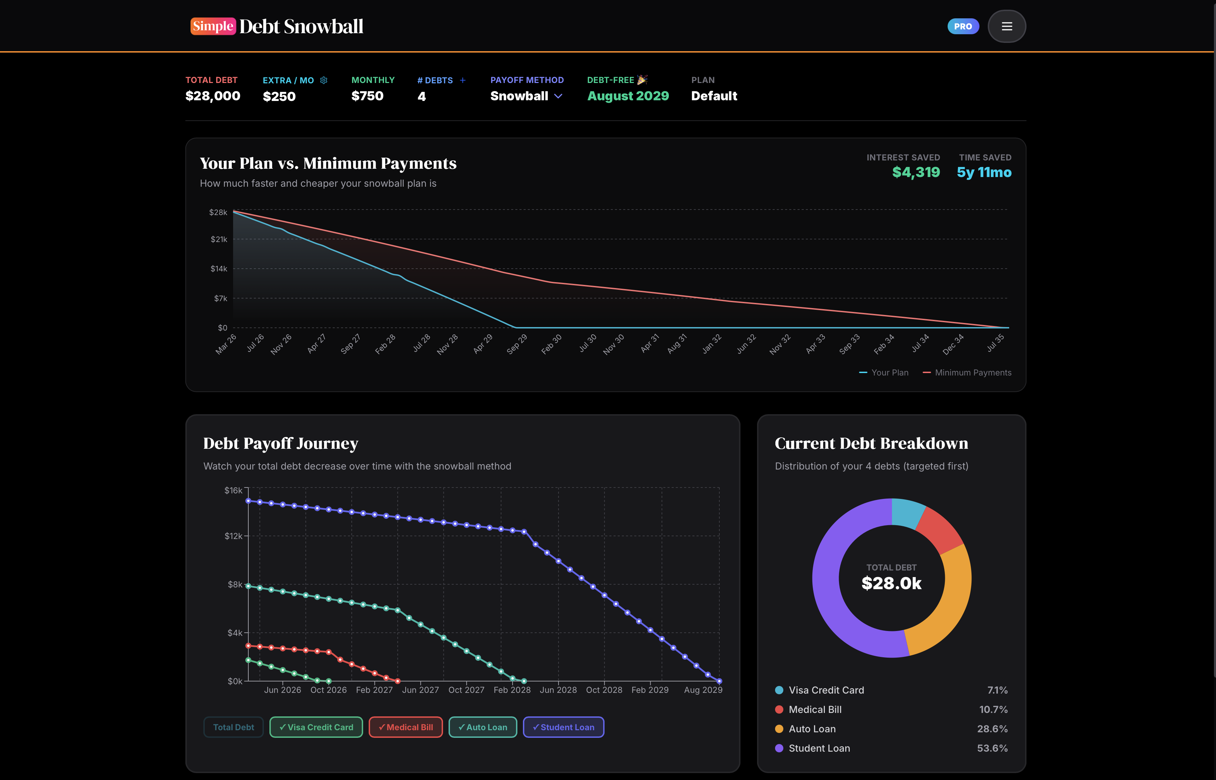Toggle the Medical Bill series visibility
This screenshot has width=1216, height=780.
[405, 727]
